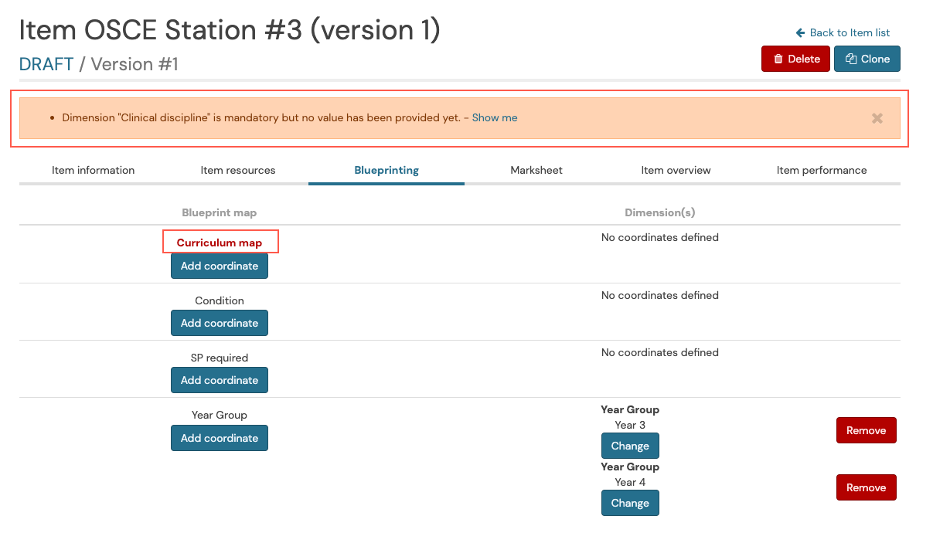Delete the item using the Delete button
Image resolution: width=933 pixels, height=543 pixels.
(x=795, y=58)
